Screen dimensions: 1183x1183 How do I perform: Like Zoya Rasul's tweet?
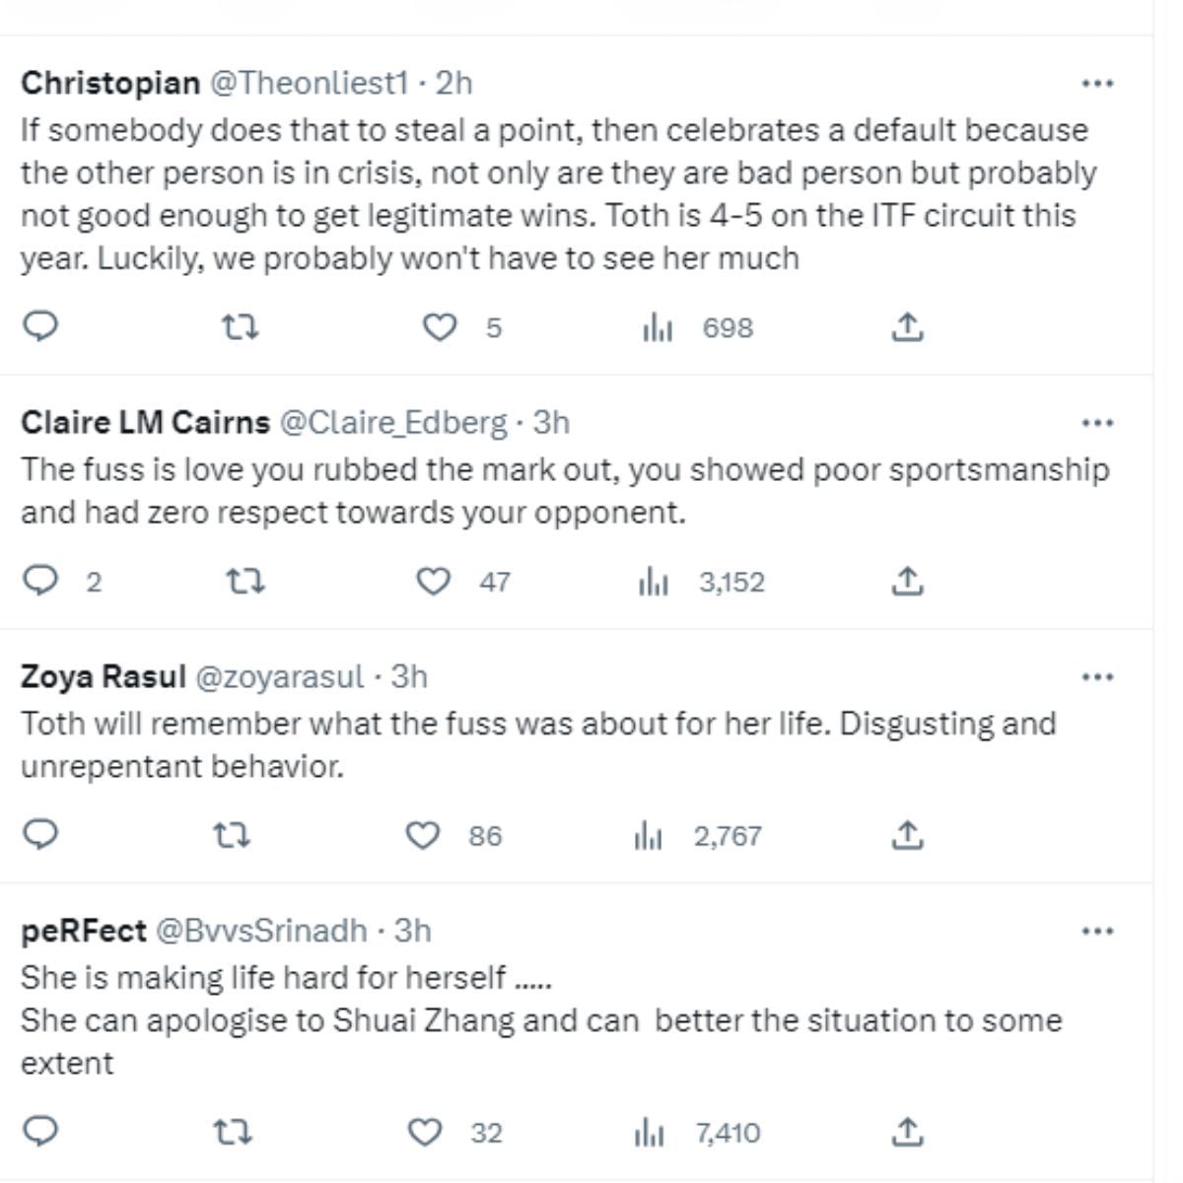[424, 836]
